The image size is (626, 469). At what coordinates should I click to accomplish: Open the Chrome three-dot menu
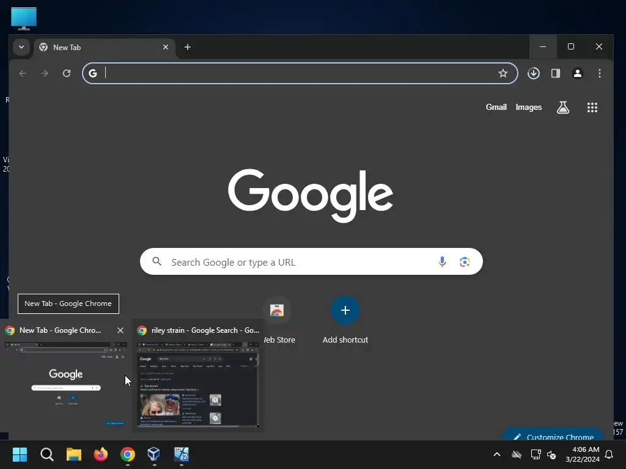click(x=599, y=73)
